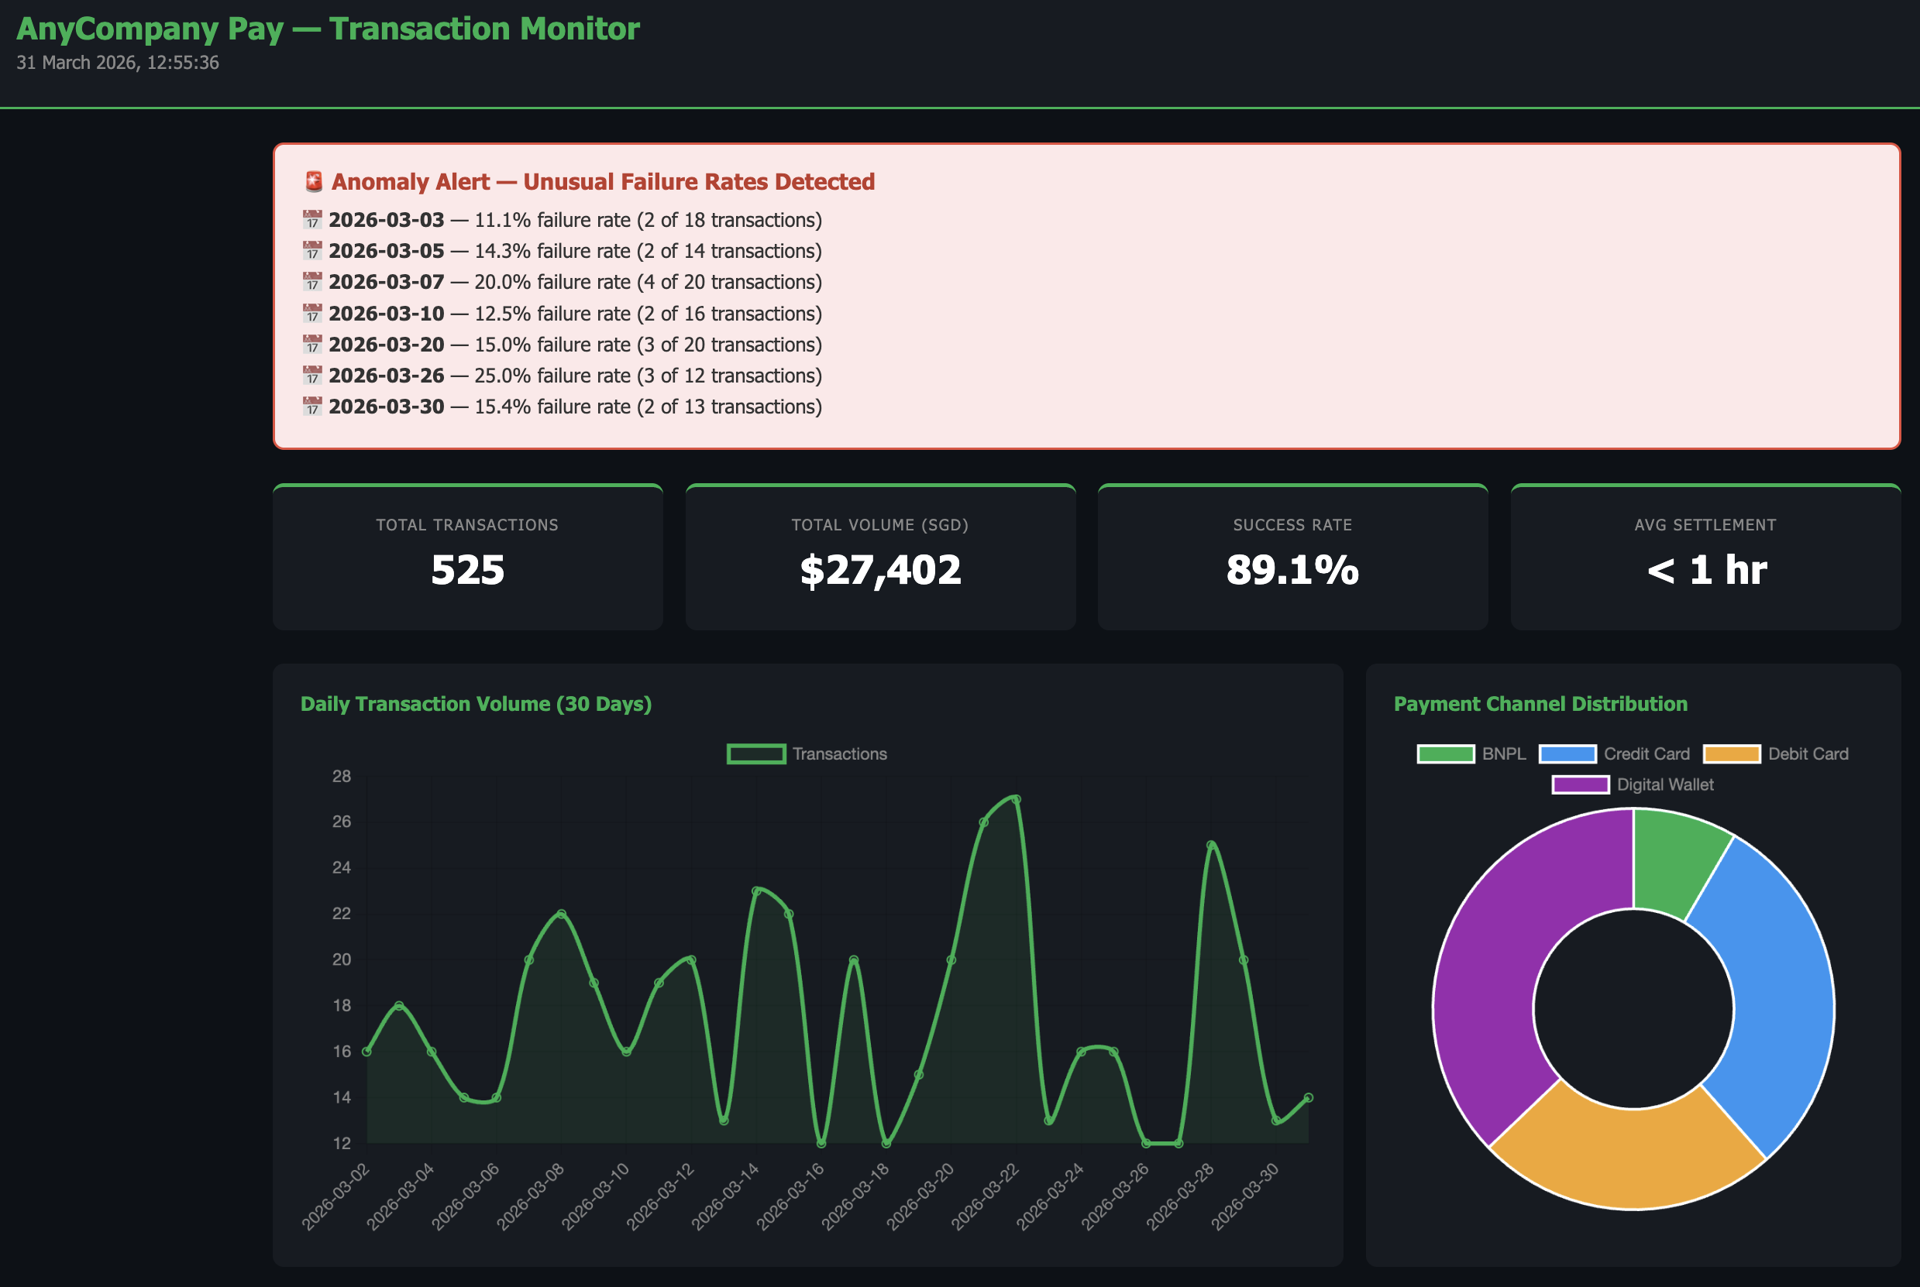Click the calendar icon beside 2026-03-03
1920x1287 pixels.
pos(312,219)
